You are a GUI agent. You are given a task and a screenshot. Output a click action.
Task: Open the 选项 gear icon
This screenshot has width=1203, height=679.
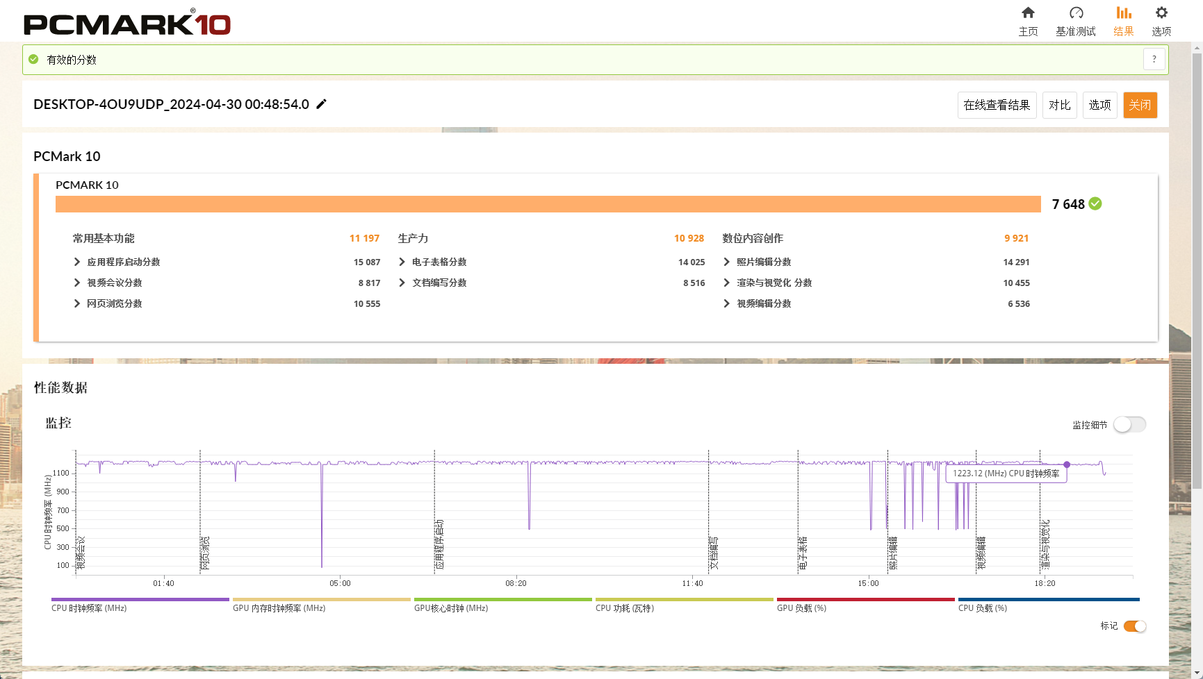tap(1161, 12)
